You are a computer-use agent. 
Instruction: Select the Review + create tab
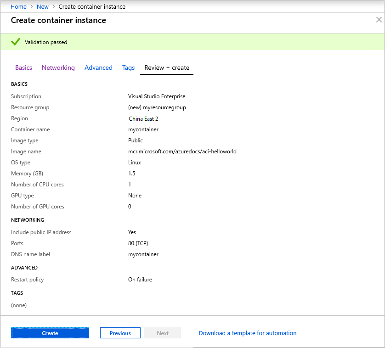click(167, 67)
